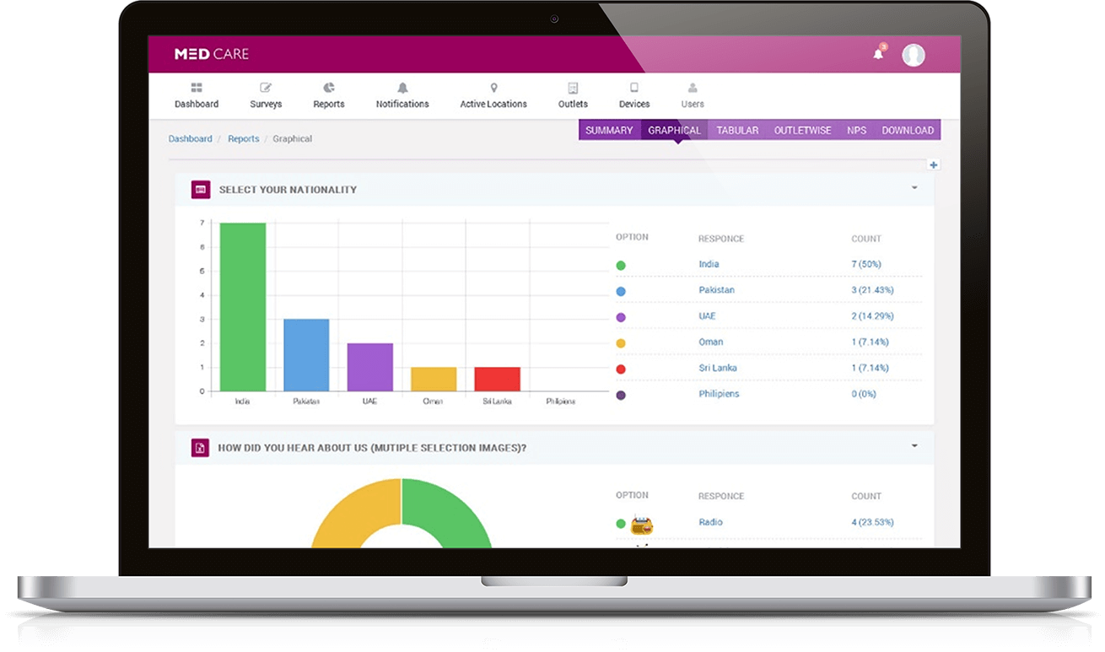This screenshot has width=1105, height=652.
Task: Open the user profile avatar
Action: [914, 55]
